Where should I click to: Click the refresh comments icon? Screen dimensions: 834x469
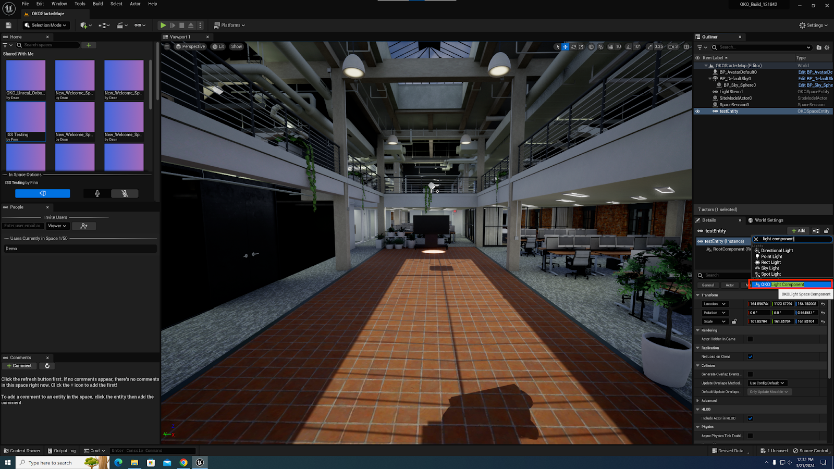pos(47,366)
